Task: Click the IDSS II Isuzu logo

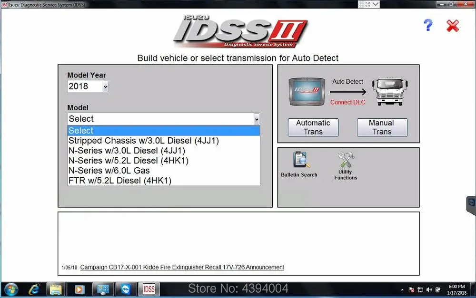Action: coord(240,31)
